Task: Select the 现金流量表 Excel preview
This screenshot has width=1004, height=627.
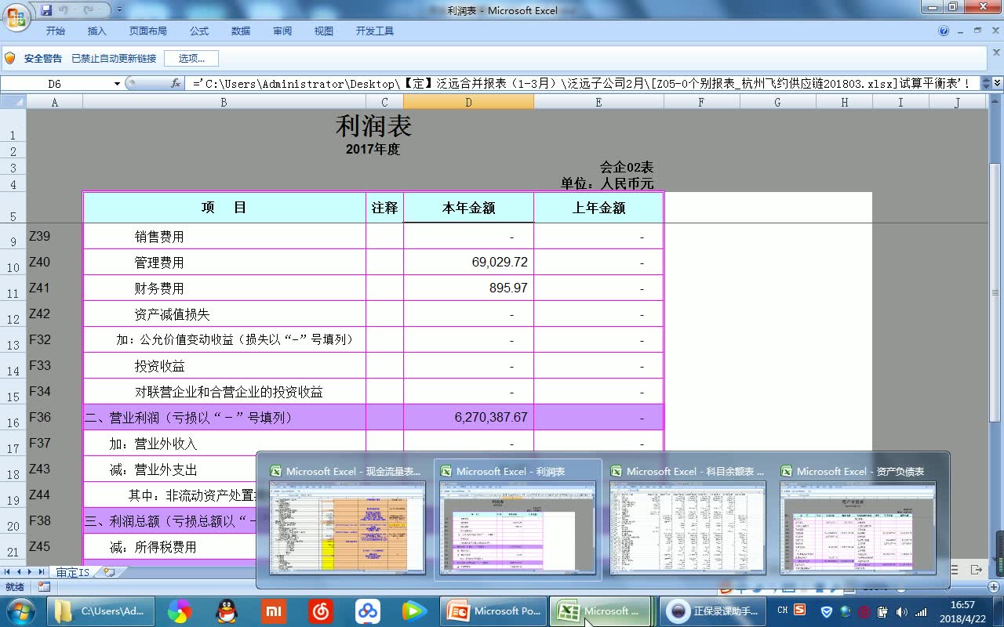Action: [347, 517]
